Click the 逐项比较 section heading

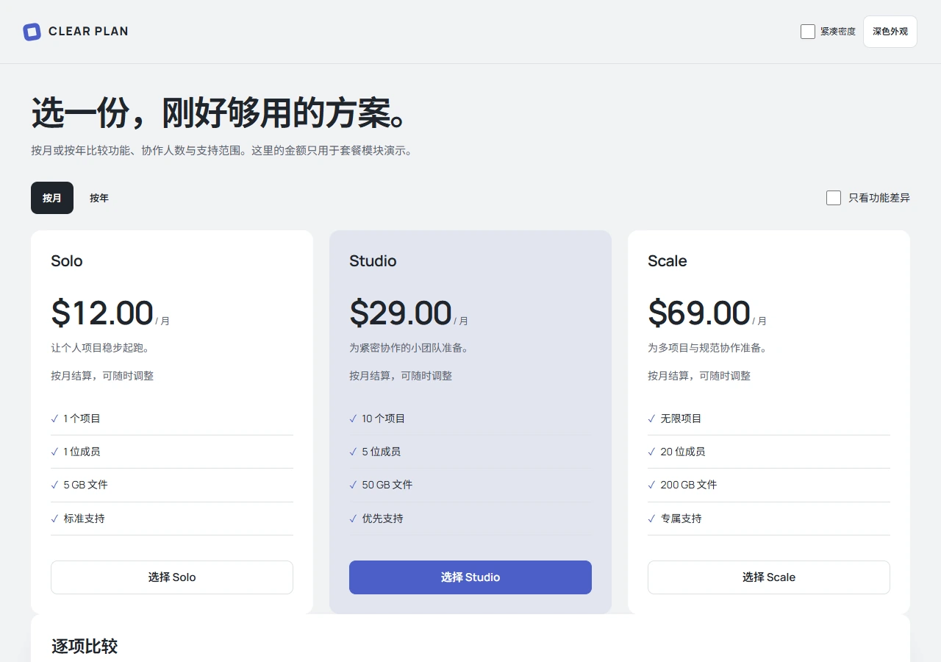click(85, 647)
